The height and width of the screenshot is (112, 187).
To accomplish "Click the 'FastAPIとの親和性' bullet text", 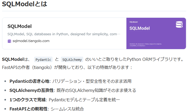I will pyautogui.click(x=29, y=109).
